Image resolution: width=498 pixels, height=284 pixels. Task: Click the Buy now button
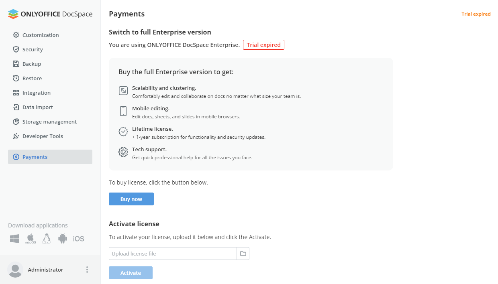click(x=131, y=199)
